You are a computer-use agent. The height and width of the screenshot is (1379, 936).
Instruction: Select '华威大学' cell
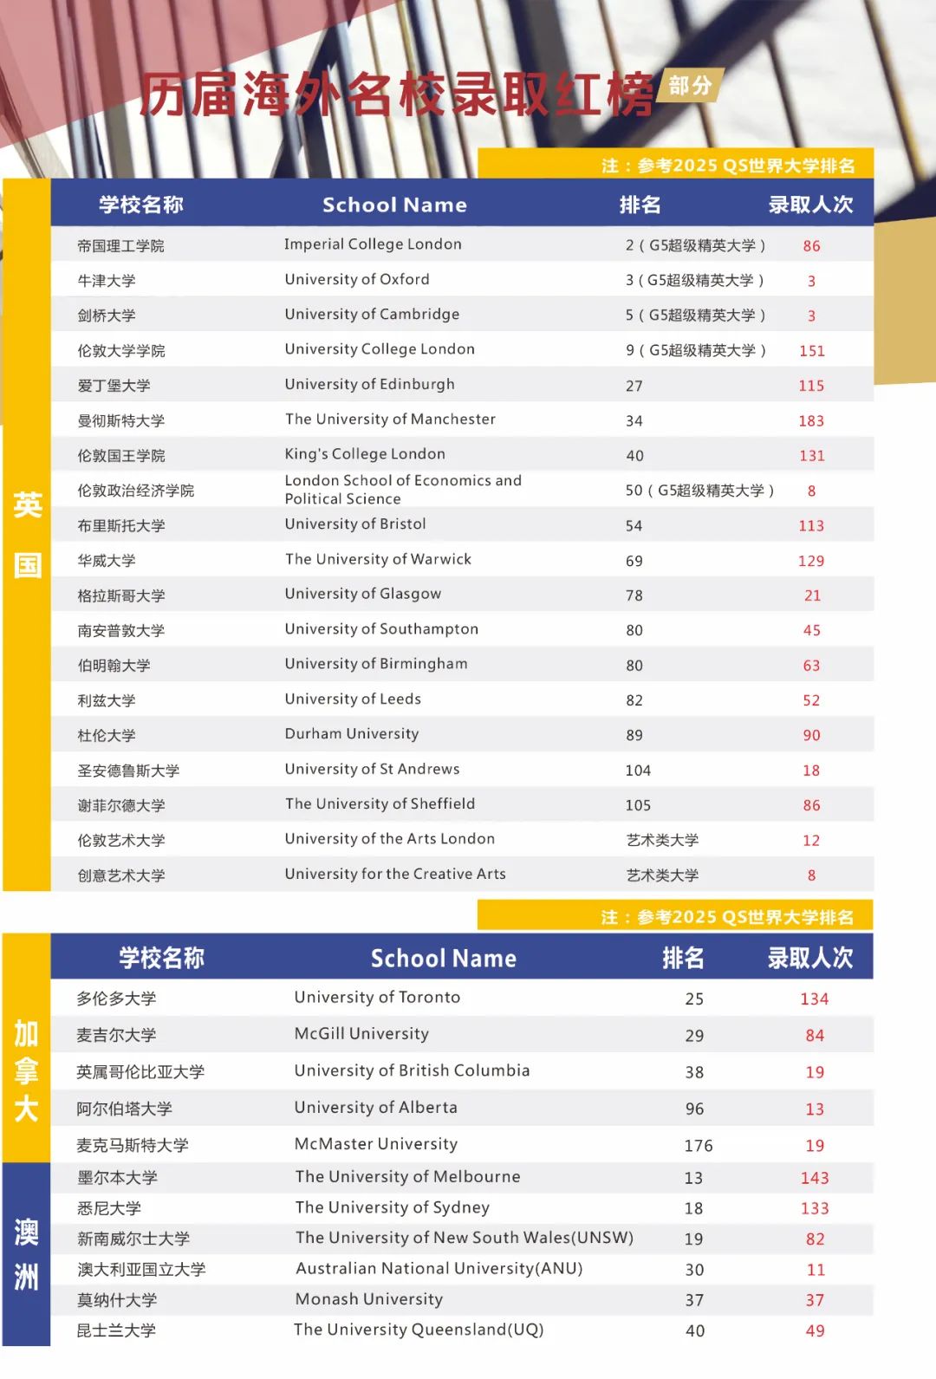pos(107,561)
